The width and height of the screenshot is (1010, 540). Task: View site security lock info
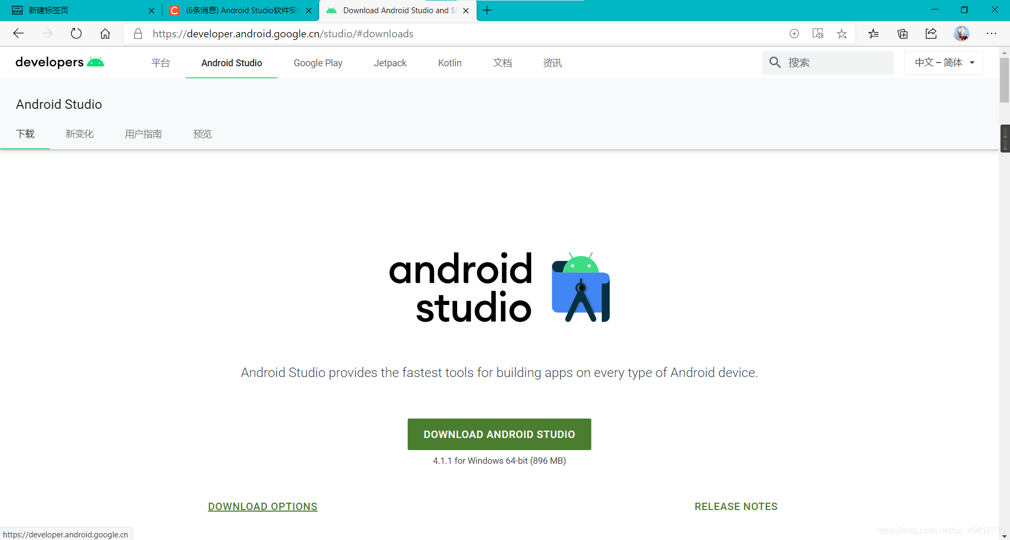tap(138, 34)
